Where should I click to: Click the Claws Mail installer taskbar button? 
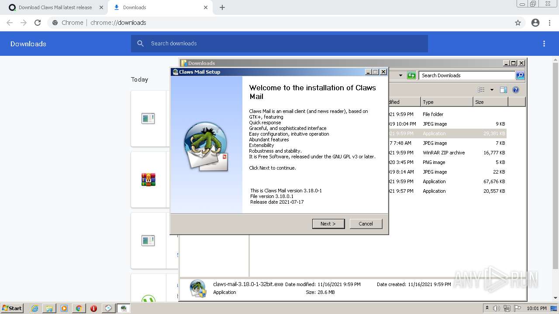click(124, 308)
